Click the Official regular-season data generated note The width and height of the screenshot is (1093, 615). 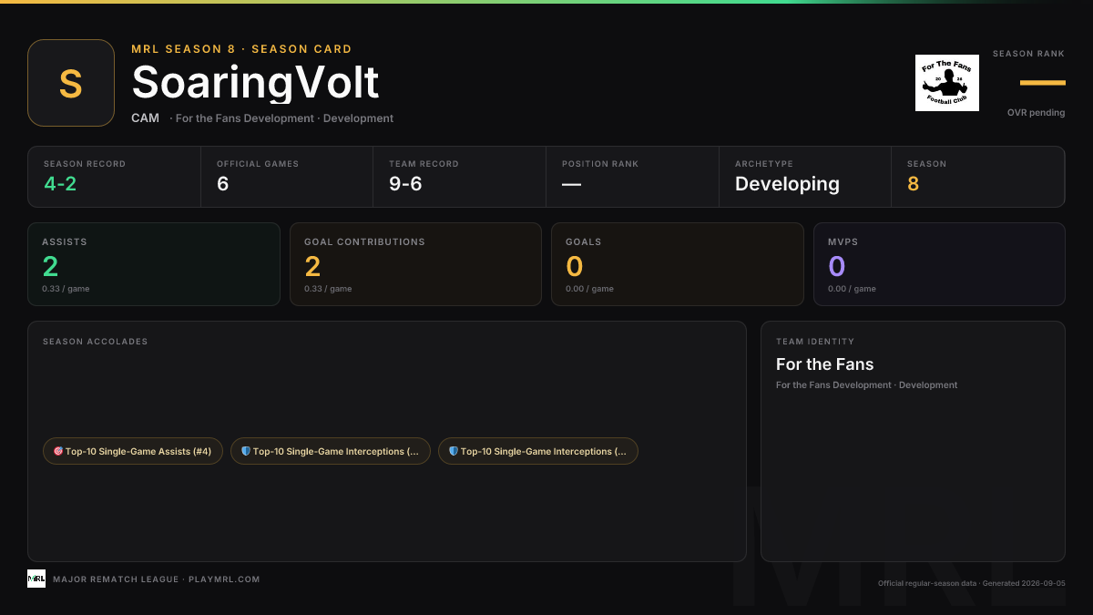(x=971, y=583)
